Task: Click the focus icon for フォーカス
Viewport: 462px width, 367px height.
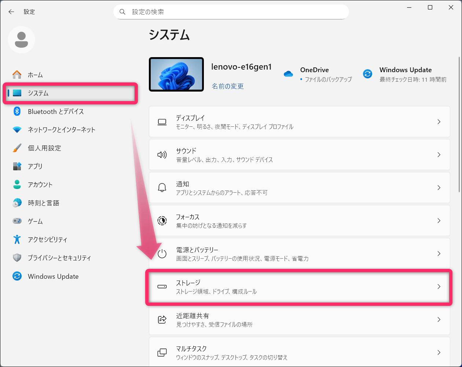Action: [162, 221]
